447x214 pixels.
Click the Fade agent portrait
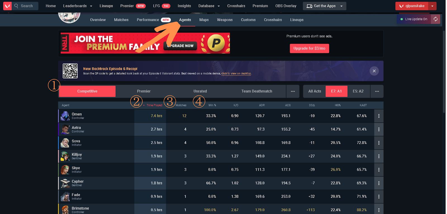pos(65,196)
